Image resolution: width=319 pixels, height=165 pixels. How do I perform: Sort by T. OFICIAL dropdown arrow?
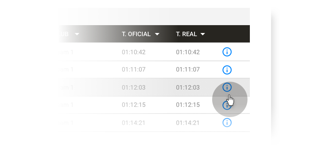coord(157,34)
